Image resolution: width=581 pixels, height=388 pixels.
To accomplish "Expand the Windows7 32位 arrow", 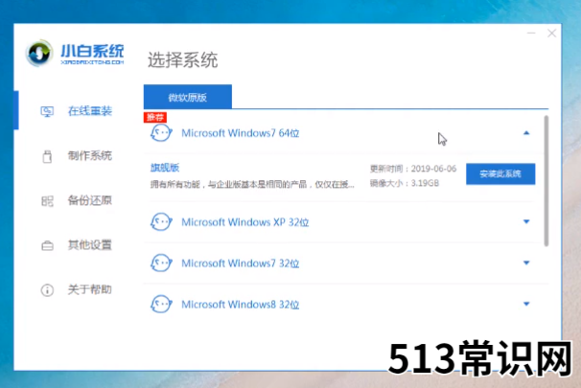I will point(526,262).
